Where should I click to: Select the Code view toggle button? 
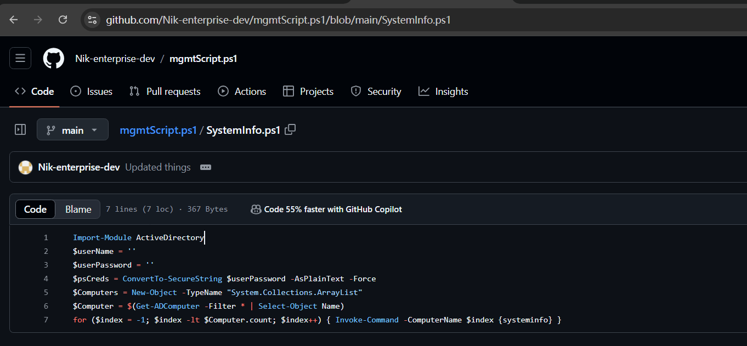click(x=35, y=209)
